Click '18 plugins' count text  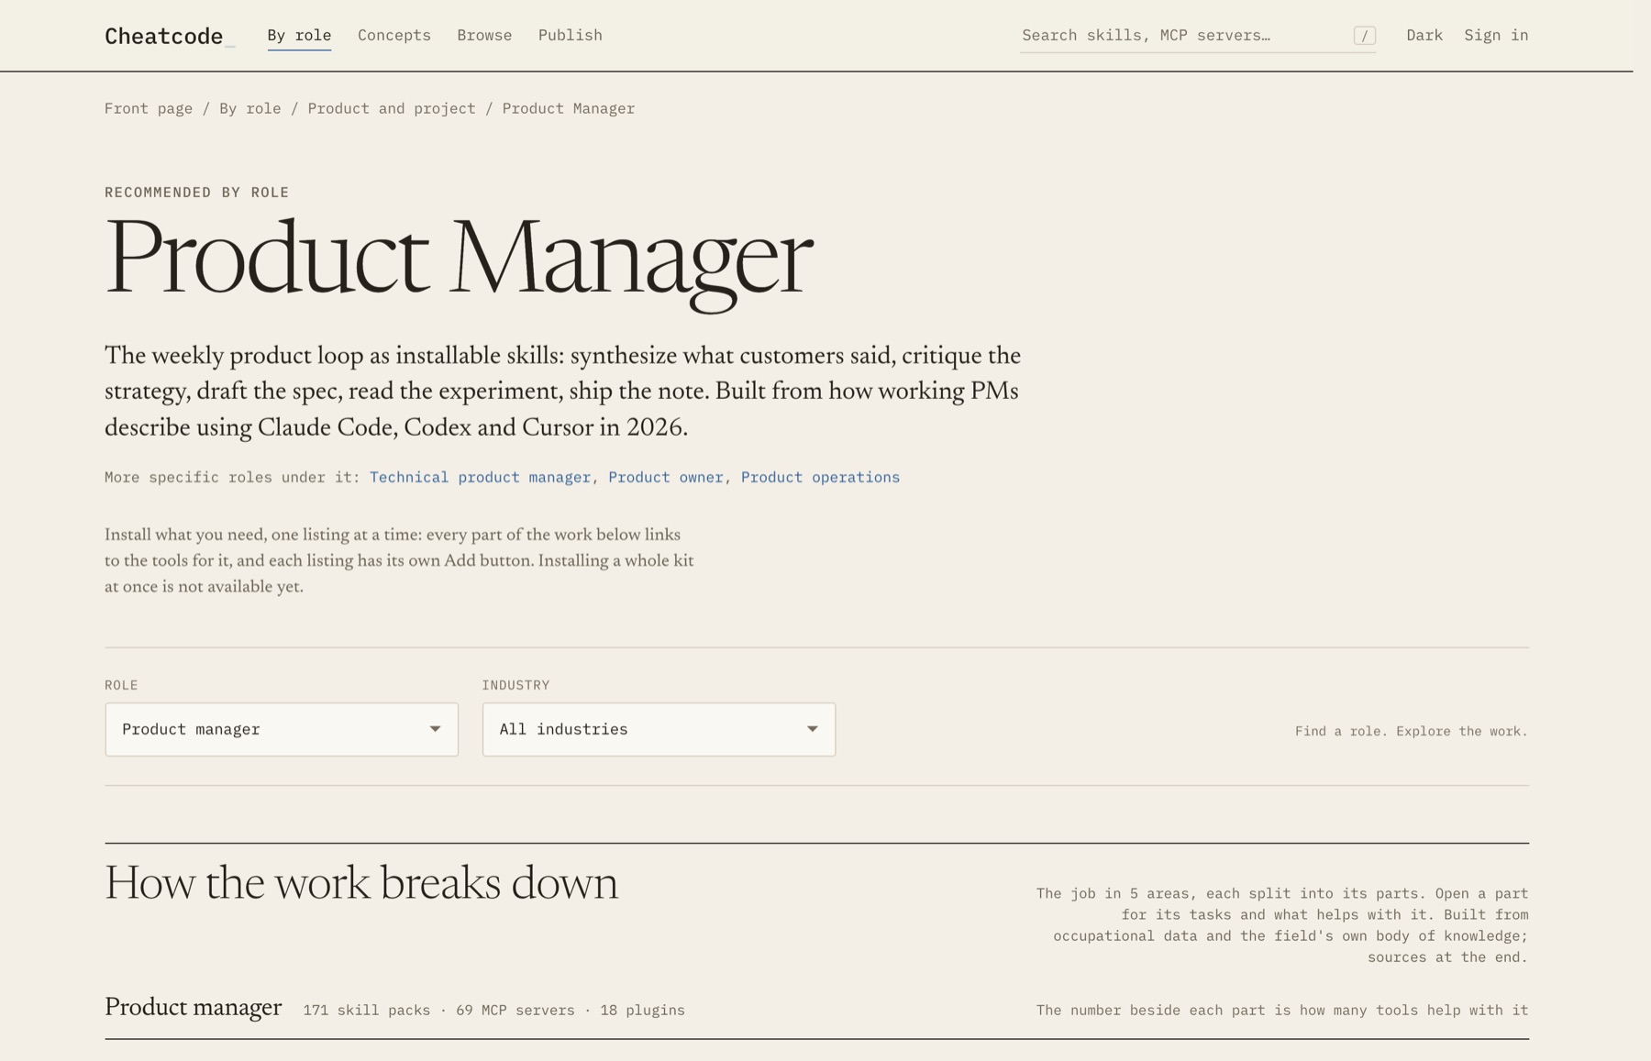(642, 1010)
